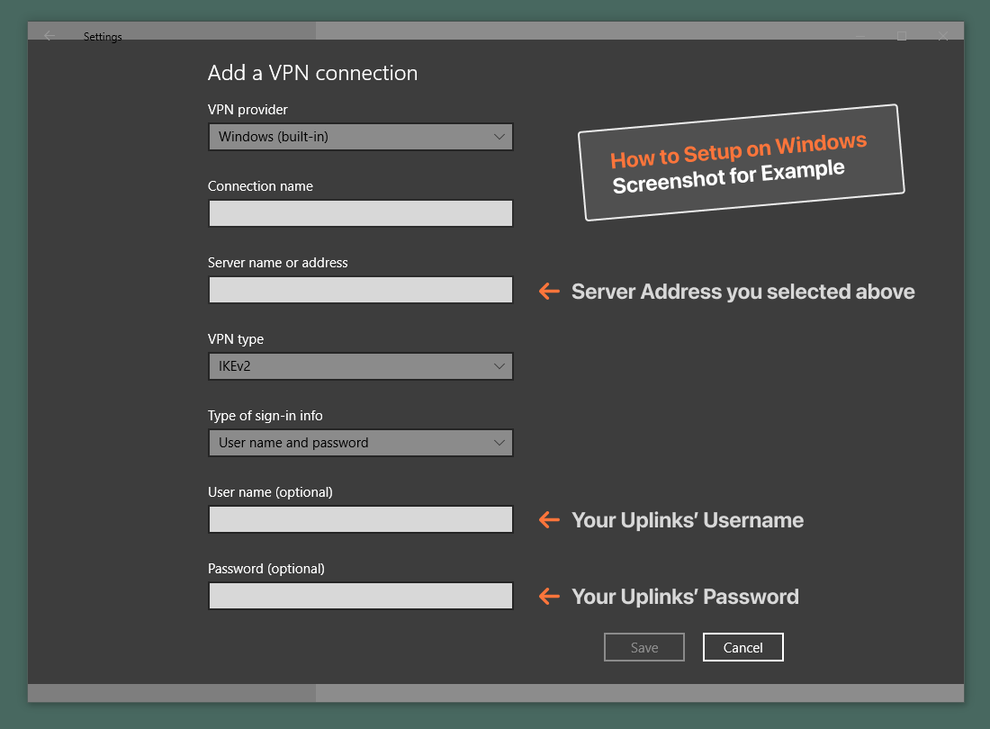The width and height of the screenshot is (990, 729).
Task: Click the Settings title in the title bar
Action: click(x=103, y=37)
